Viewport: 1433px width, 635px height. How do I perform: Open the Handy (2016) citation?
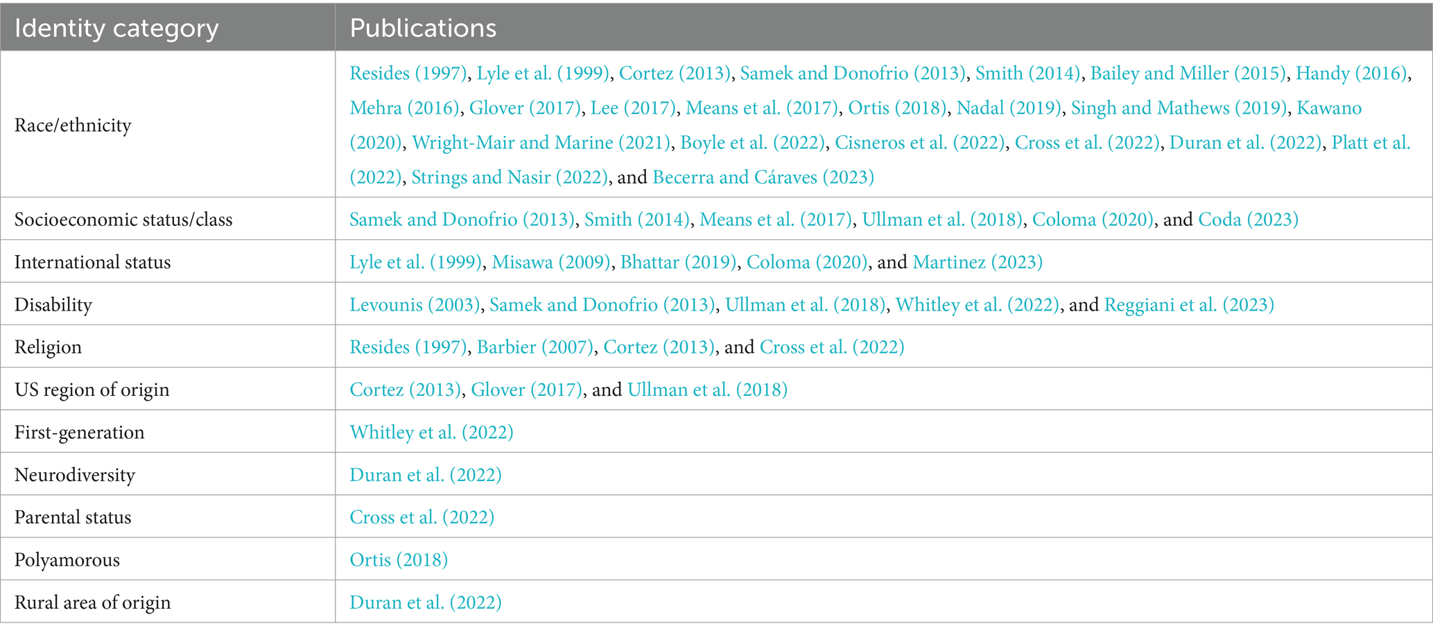1351,73
